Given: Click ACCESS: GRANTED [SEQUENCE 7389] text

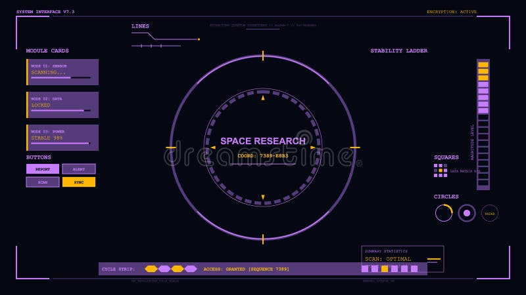Looking at the screenshot, I should click(x=246, y=269).
